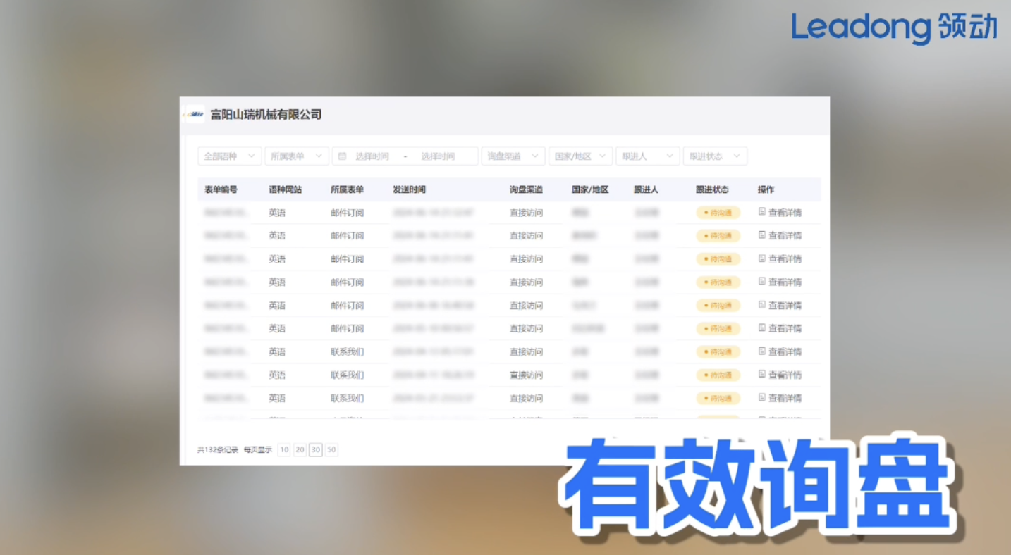The image size is (1011, 555).
Task: Open the 询盘渠道 channel dropdown
Action: click(513, 156)
